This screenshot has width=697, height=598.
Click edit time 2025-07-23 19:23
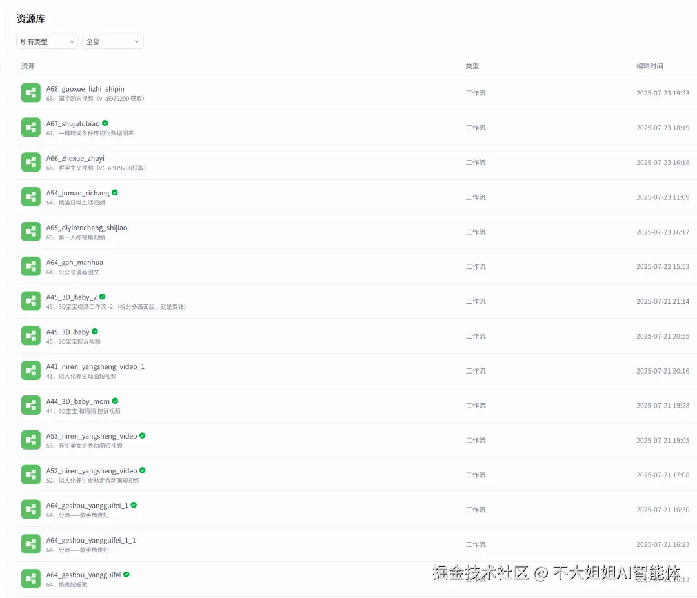tap(663, 93)
